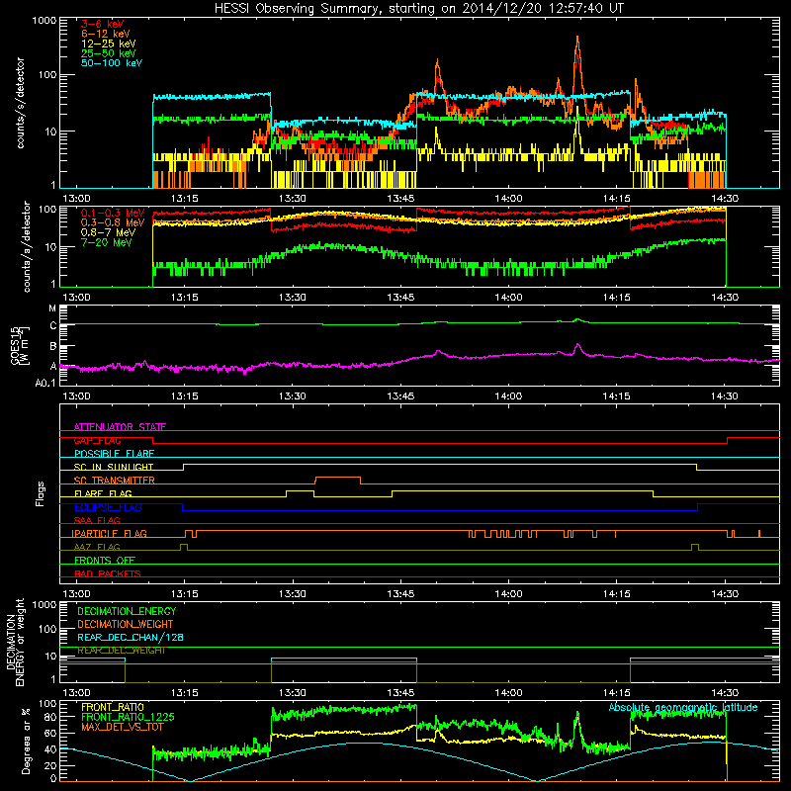The image size is (791, 791).
Task: Click counts/s/detector axis title of MeV panel
Action: pos(27,246)
